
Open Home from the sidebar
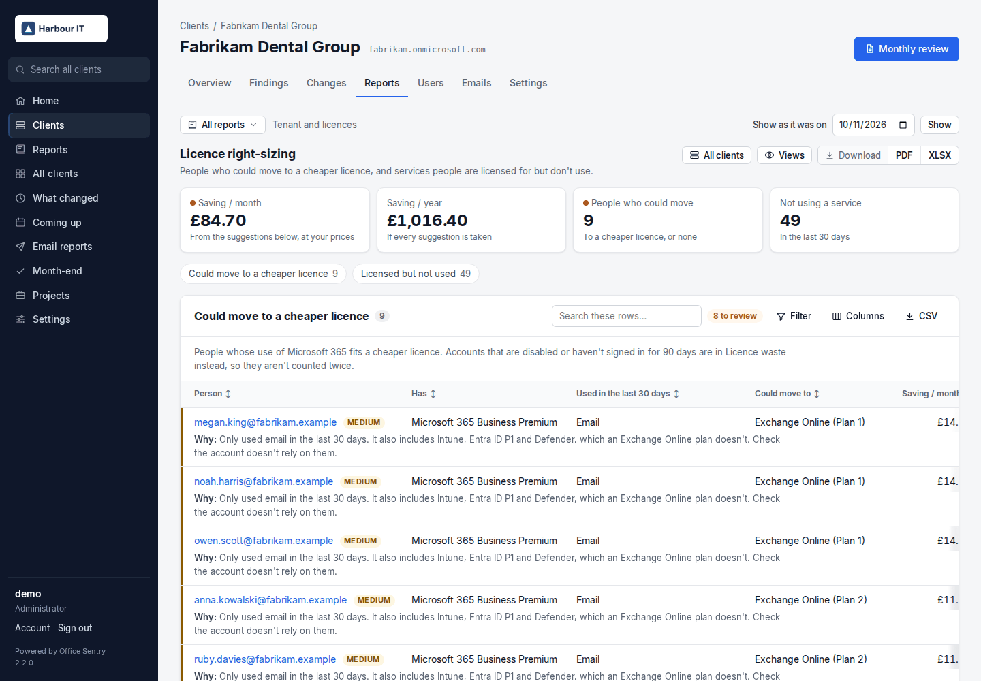79,101
